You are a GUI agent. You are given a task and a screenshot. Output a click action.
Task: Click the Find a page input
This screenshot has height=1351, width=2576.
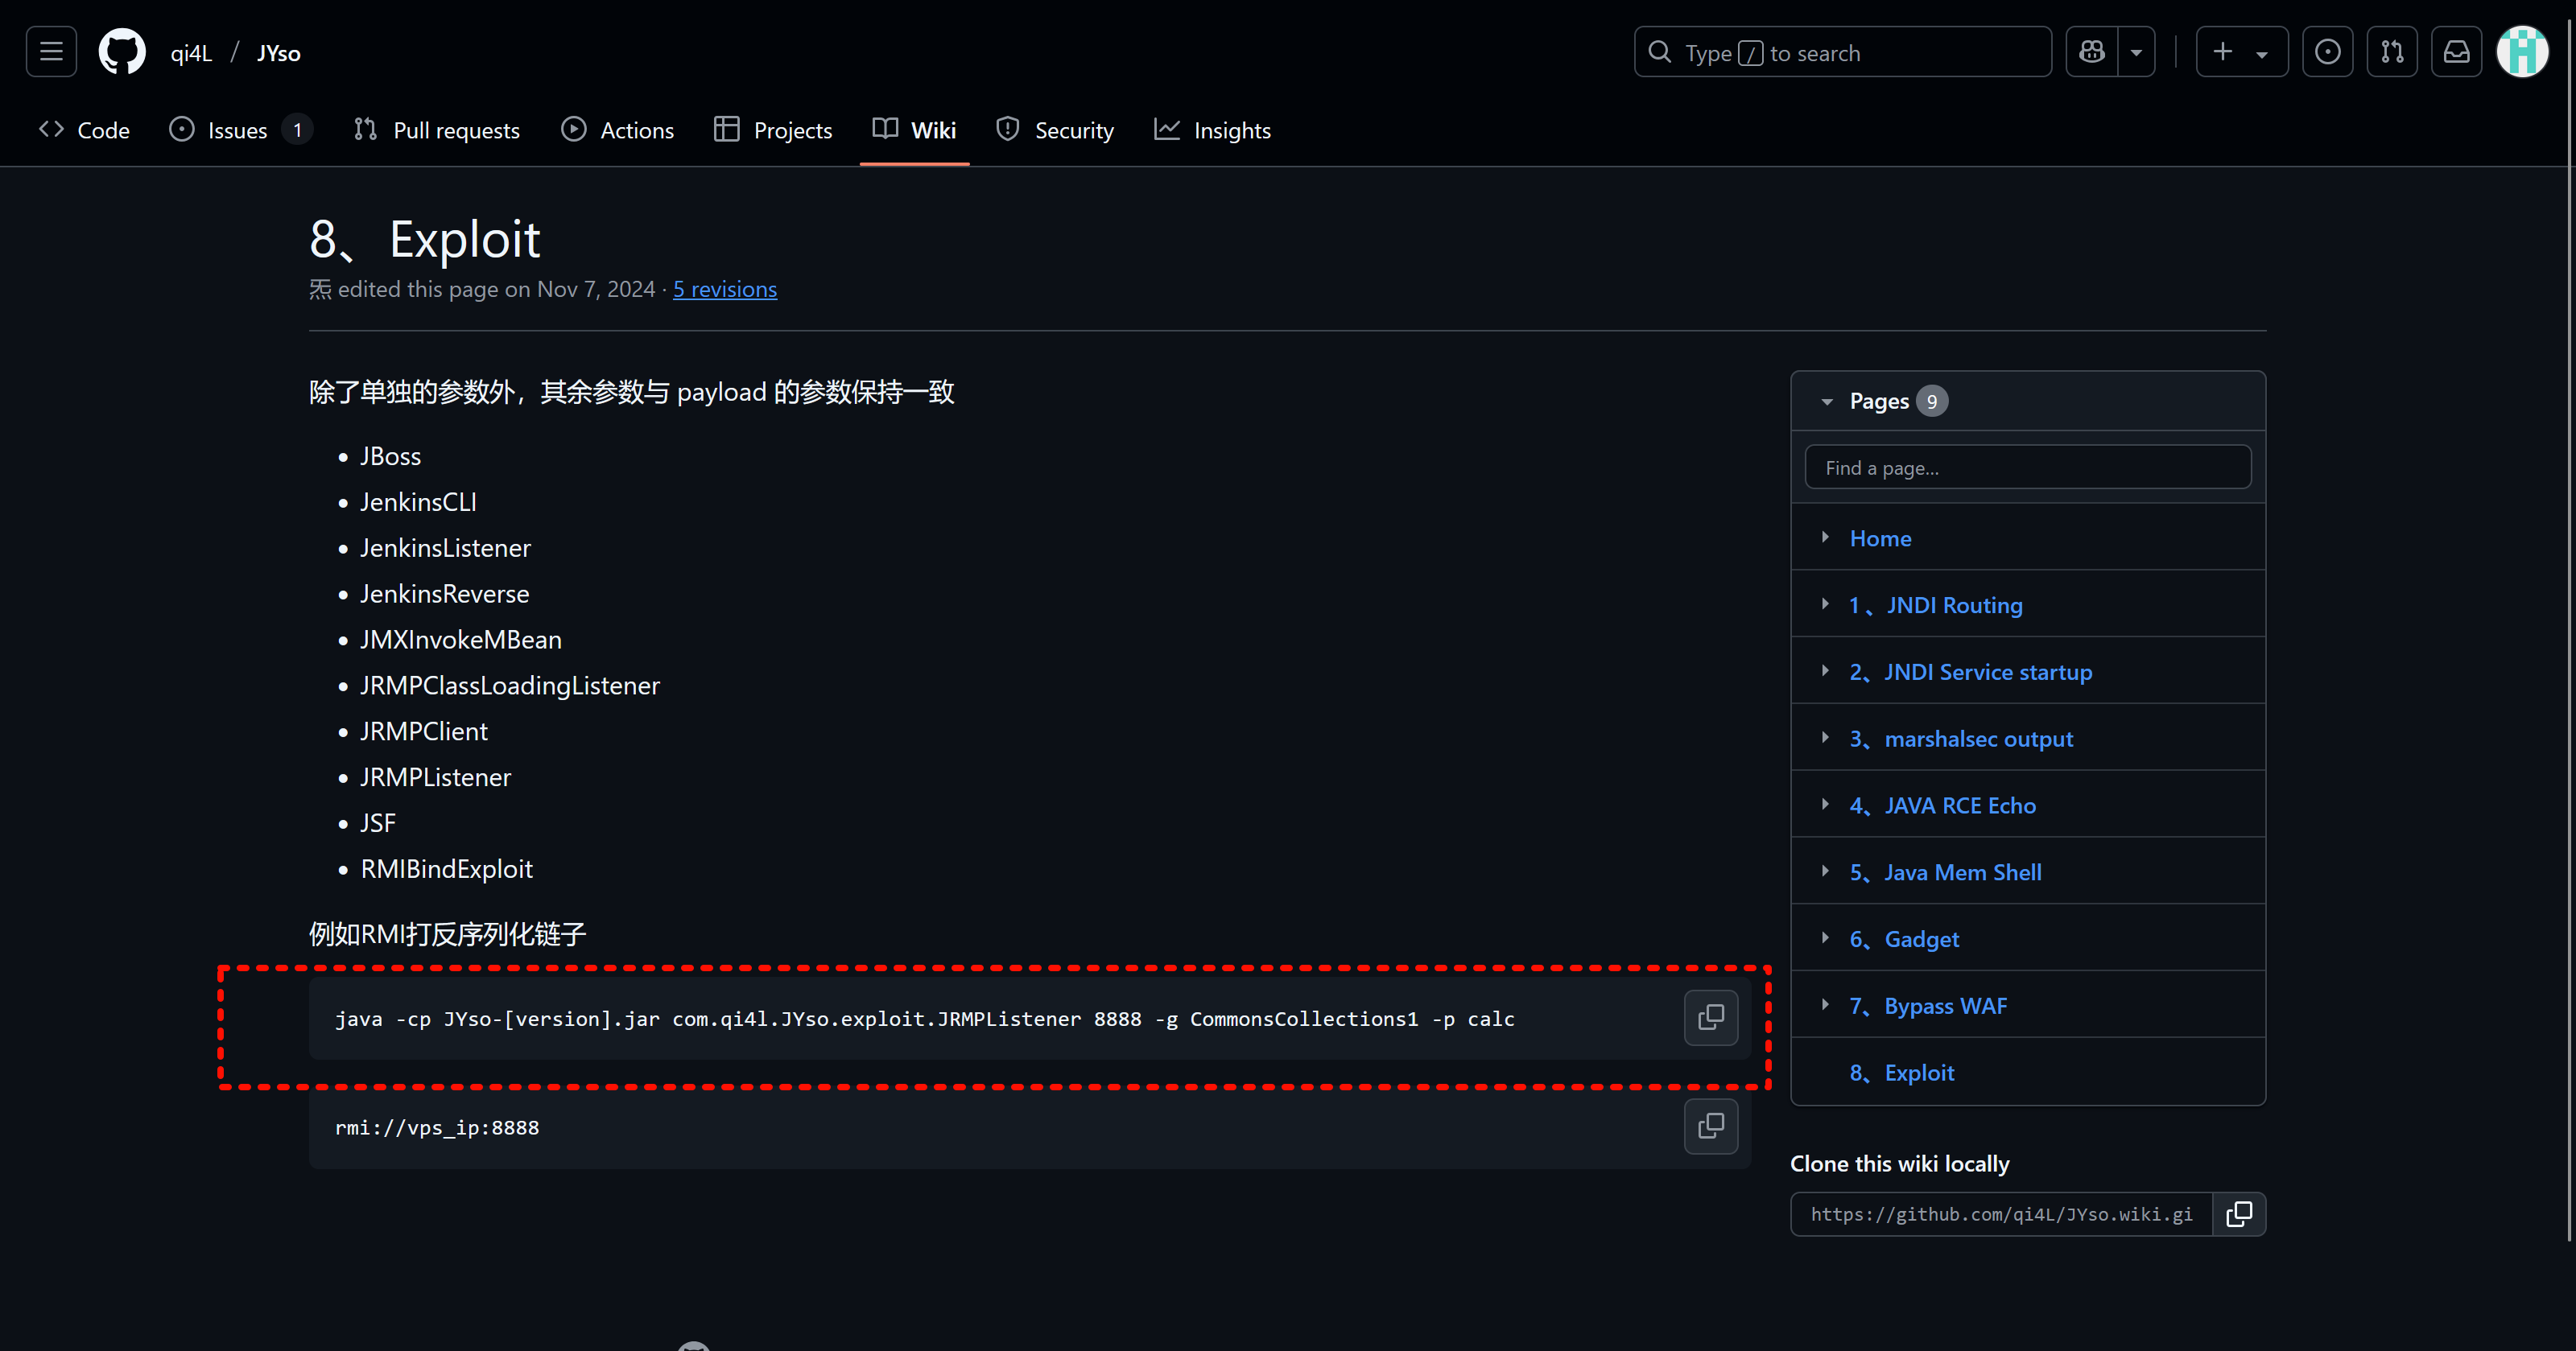pyautogui.click(x=2027, y=467)
